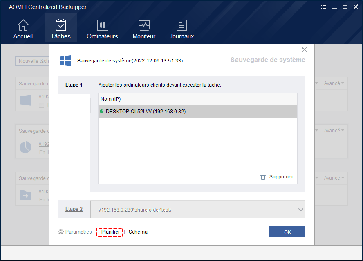Switch to Étape 1 tab
The width and height of the screenshot is (363, 261).
74,85
